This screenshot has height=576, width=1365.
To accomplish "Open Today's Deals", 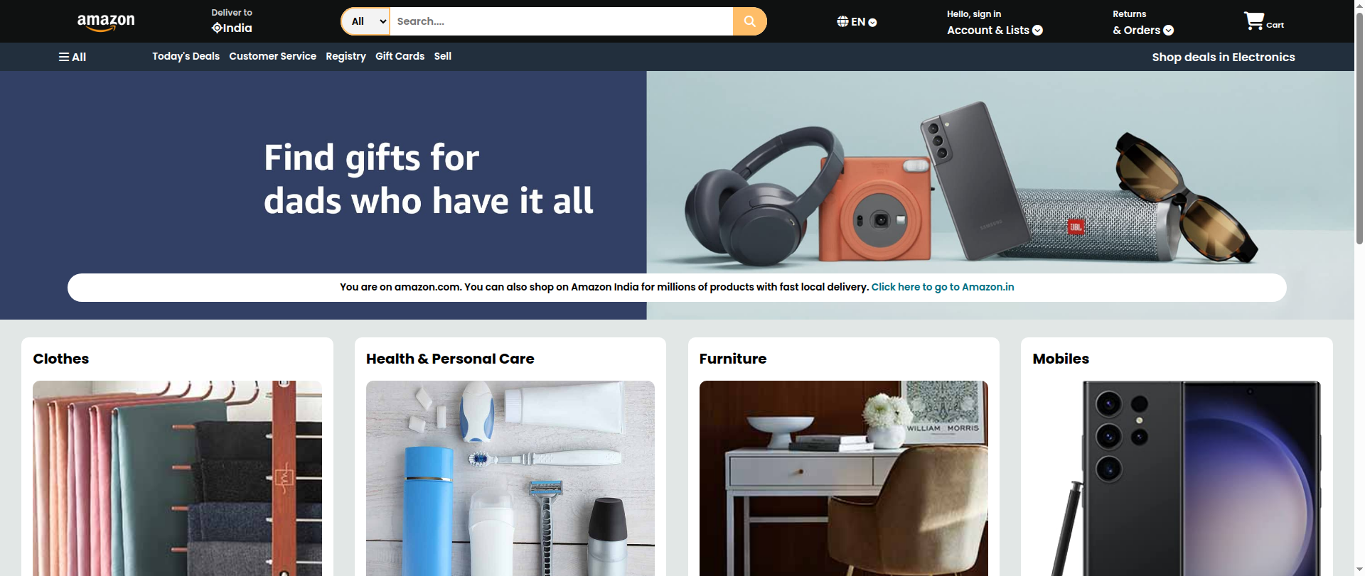I will [x=186, y=56].
